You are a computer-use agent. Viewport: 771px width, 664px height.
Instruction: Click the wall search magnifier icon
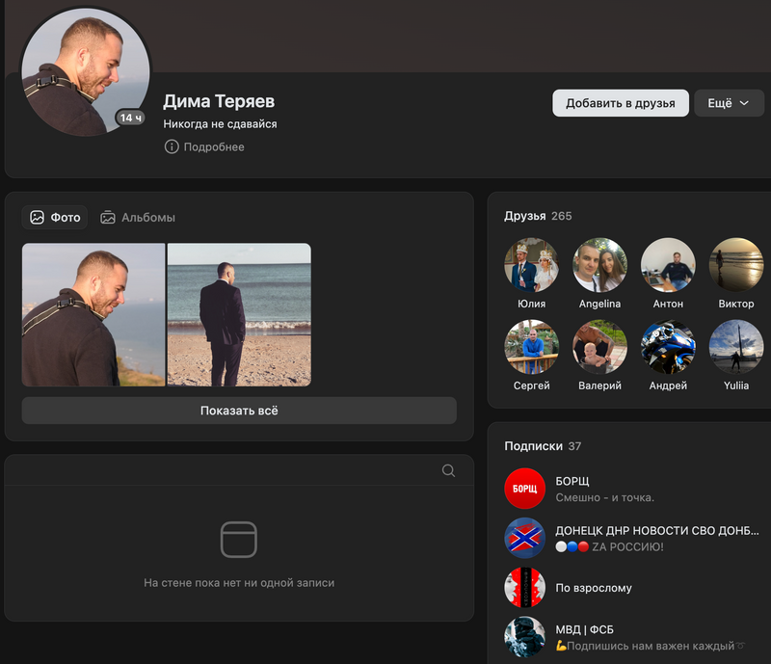(x=448, y=470)
